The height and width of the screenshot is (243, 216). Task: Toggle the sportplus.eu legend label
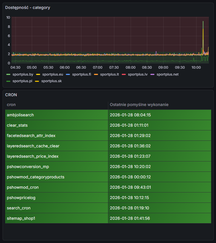[x=52, y=74]
